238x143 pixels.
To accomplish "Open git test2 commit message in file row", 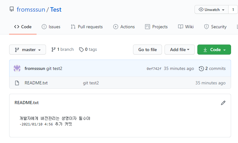I will coord(91,83).
